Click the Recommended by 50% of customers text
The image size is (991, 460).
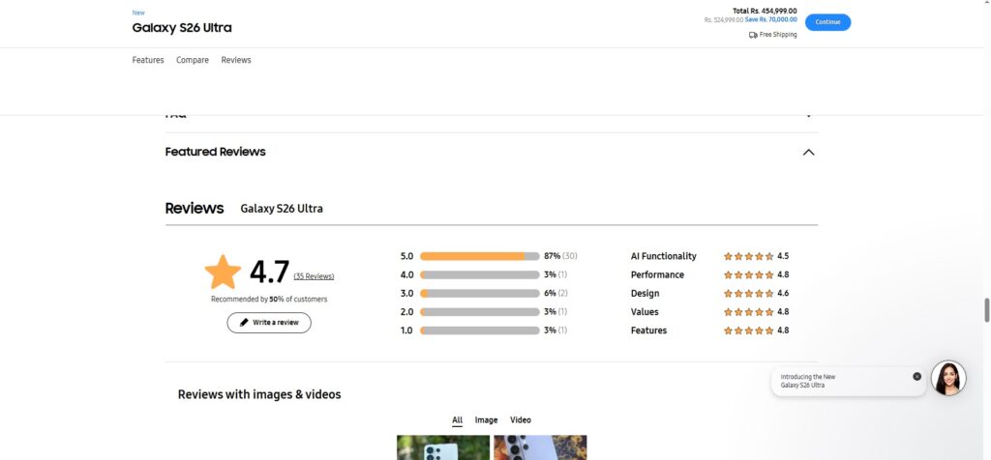click(269, 299)
